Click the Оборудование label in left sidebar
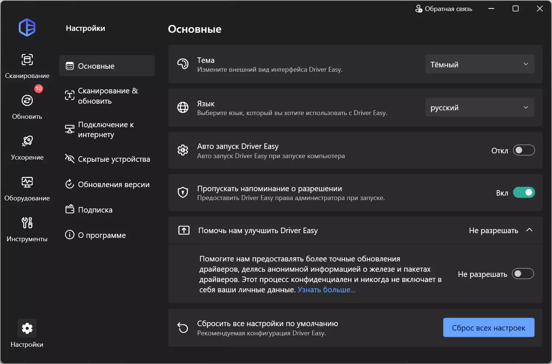 [x=27, y=198]
